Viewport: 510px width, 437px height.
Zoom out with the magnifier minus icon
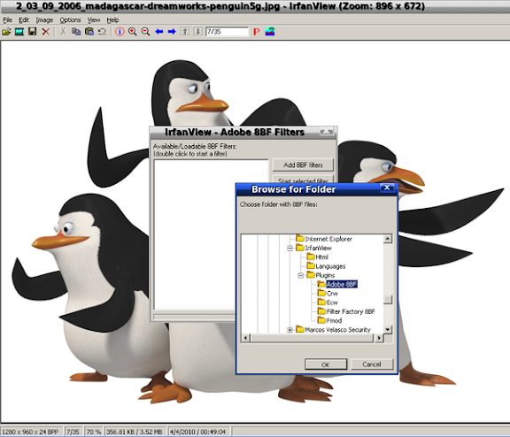(145, 32)
